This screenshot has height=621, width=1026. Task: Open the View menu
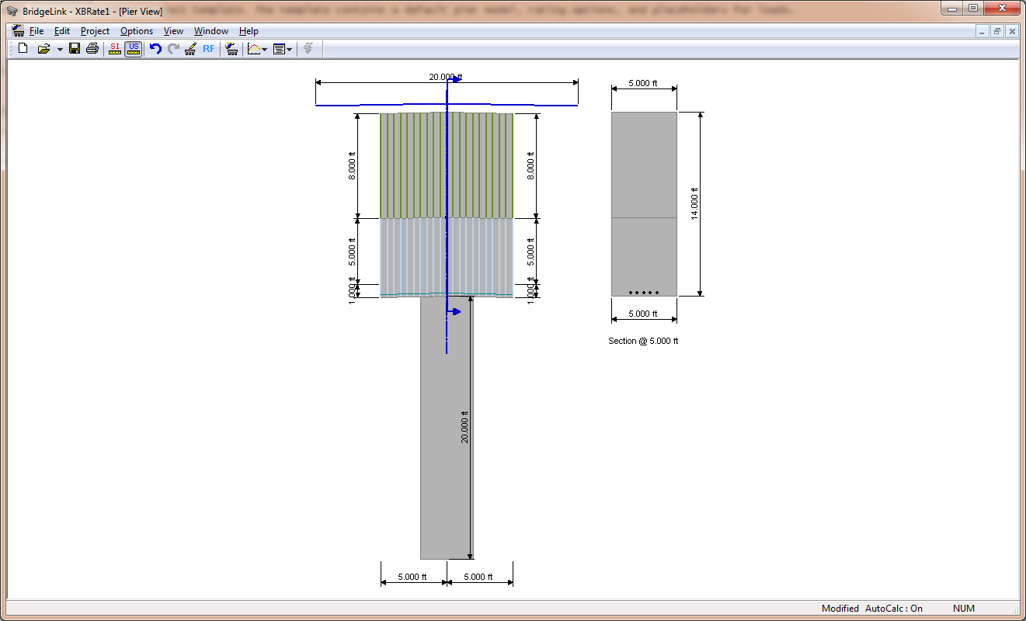coord(173,31)
